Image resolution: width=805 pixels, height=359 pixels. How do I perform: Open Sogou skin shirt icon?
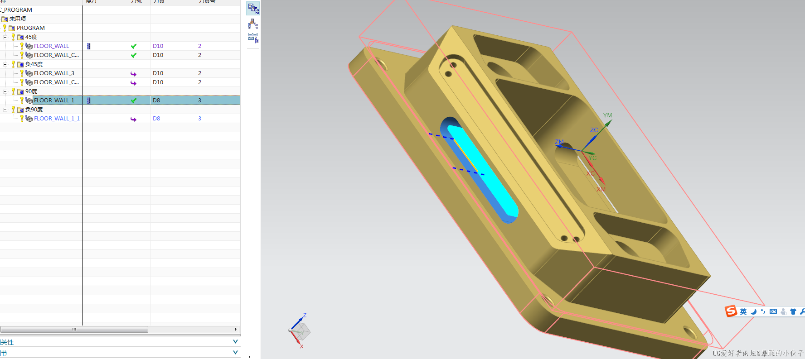click(793, 311)
